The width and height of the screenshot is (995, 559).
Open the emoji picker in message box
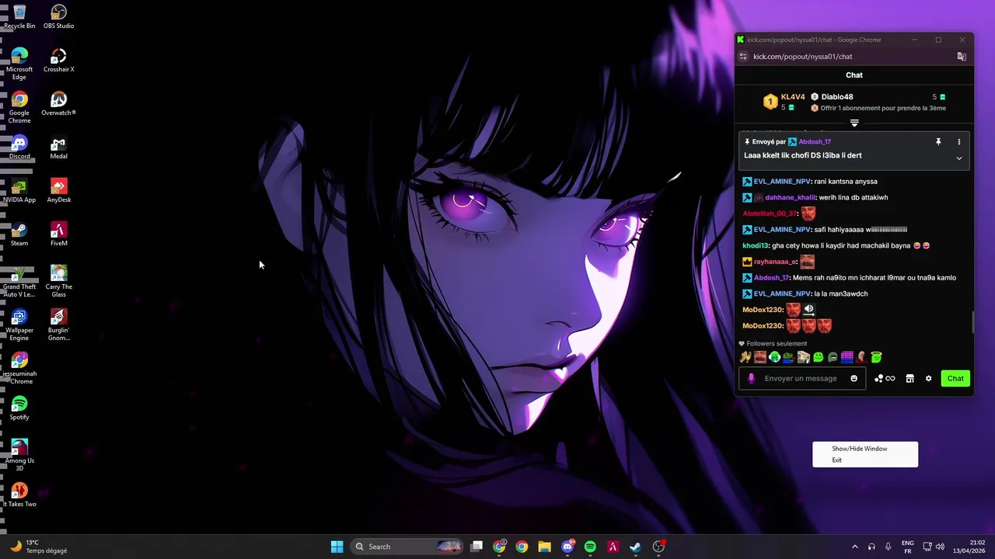click(x=854, y=378)
